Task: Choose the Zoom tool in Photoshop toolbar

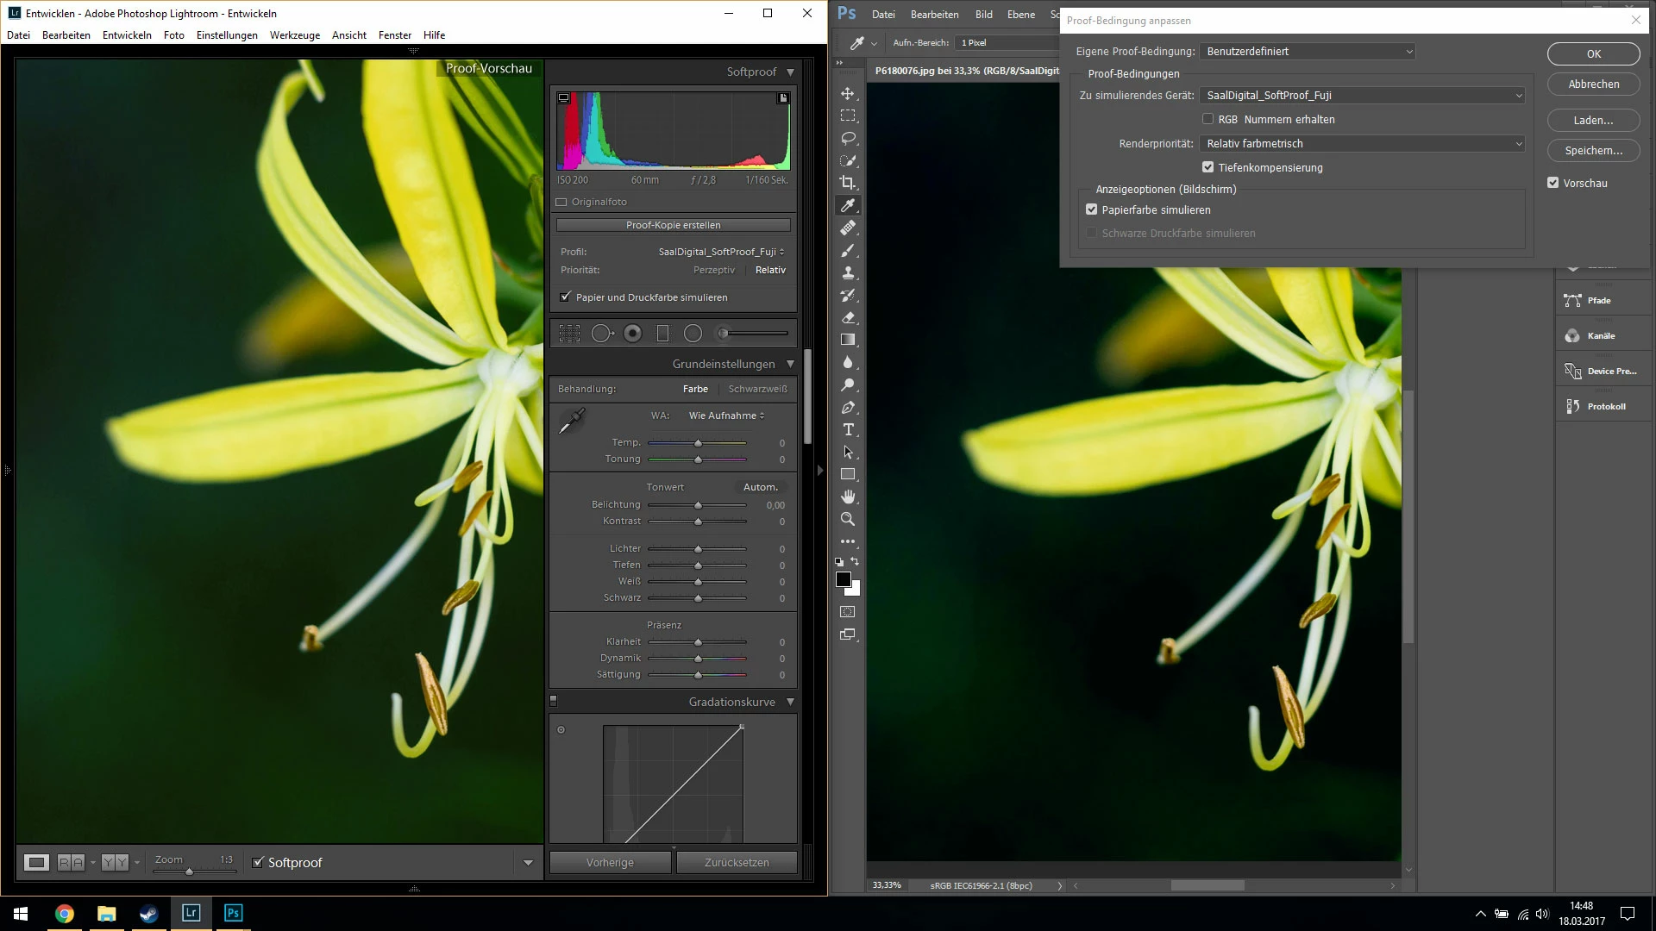Action: 848,519
